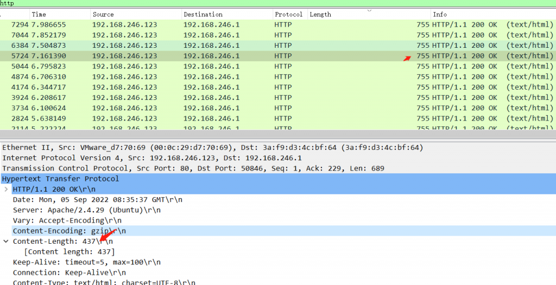The width and height of the screenshot is (556, 285).
Task: Select packet 6384 row
Action: click(278, 46)
